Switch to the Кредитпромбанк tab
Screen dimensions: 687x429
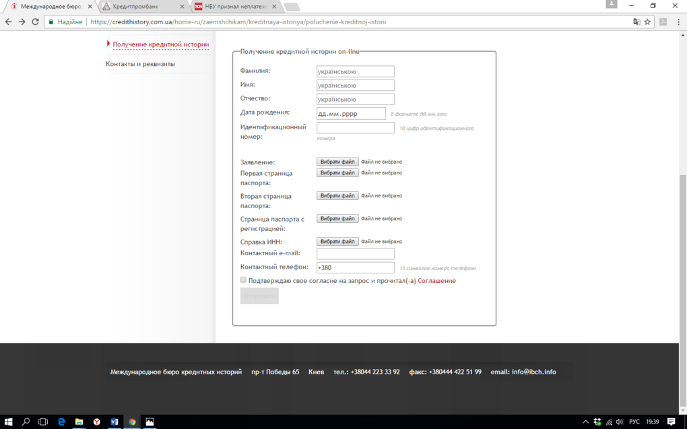[x=141, y=7]
